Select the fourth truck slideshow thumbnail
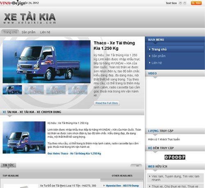 coord(78,90)
